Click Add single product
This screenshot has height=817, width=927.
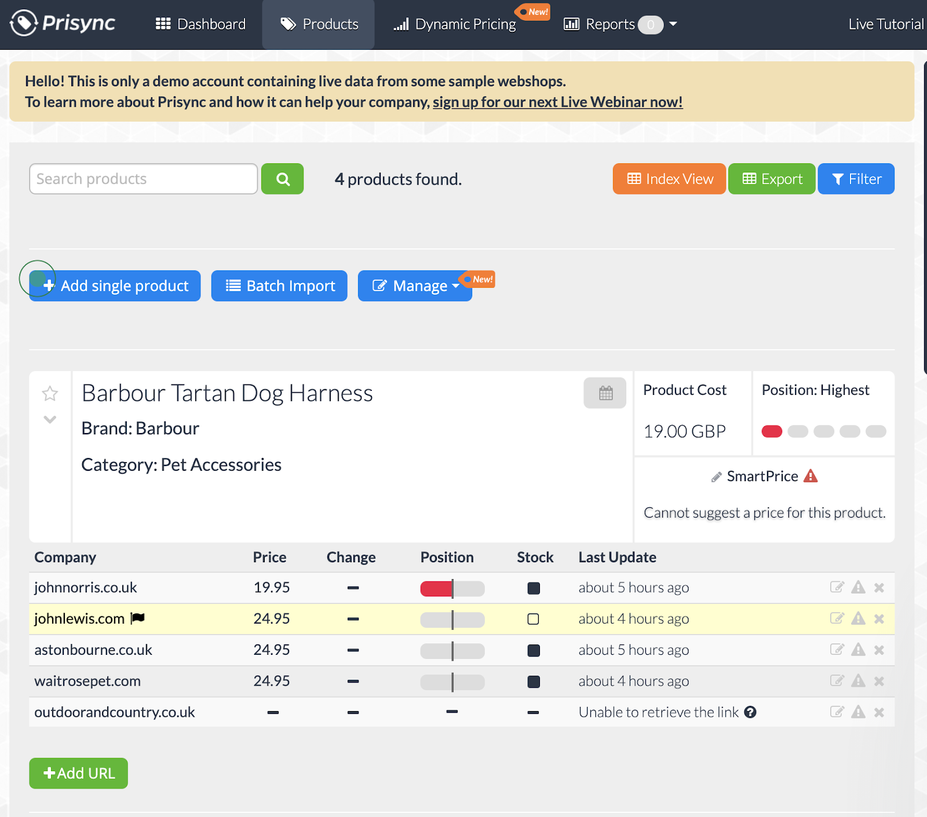coord(115,286)
